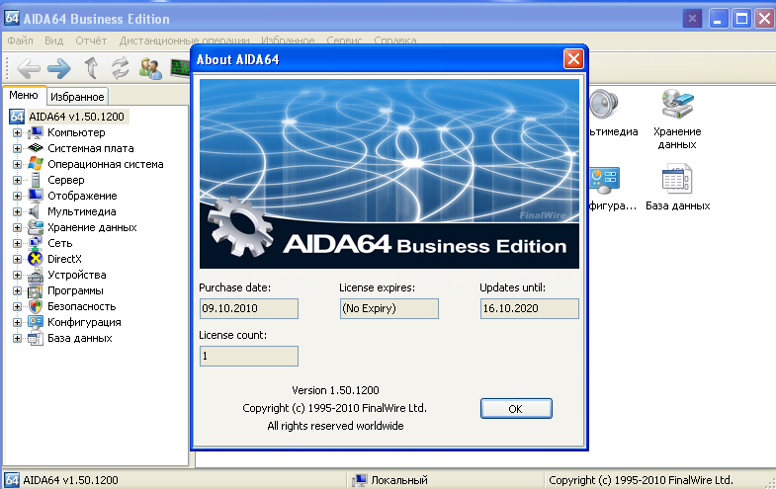The image size is (776, 489).
Task: Click the users icon in the toolbar
Action: tap(150, 68)
